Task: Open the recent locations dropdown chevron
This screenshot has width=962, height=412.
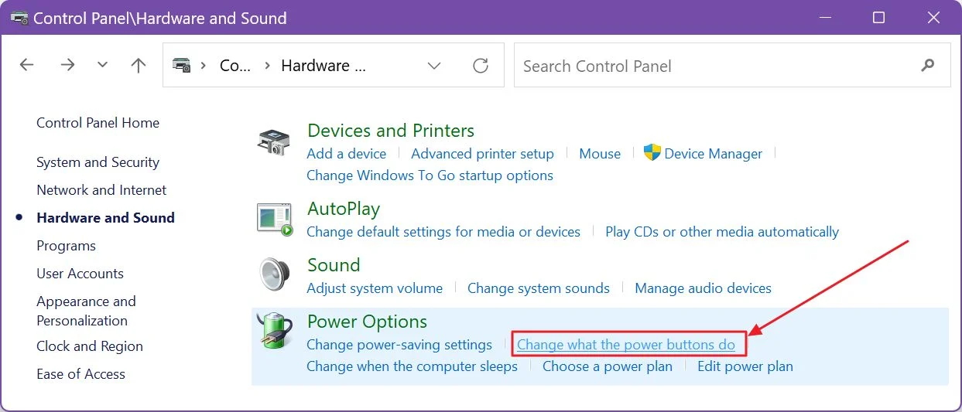Action: pos(103,65)
